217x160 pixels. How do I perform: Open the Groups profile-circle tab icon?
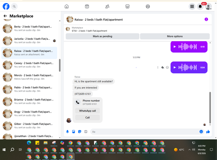tap(148, 6)
